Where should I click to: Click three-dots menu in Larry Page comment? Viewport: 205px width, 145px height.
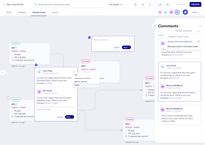(74, 72)
